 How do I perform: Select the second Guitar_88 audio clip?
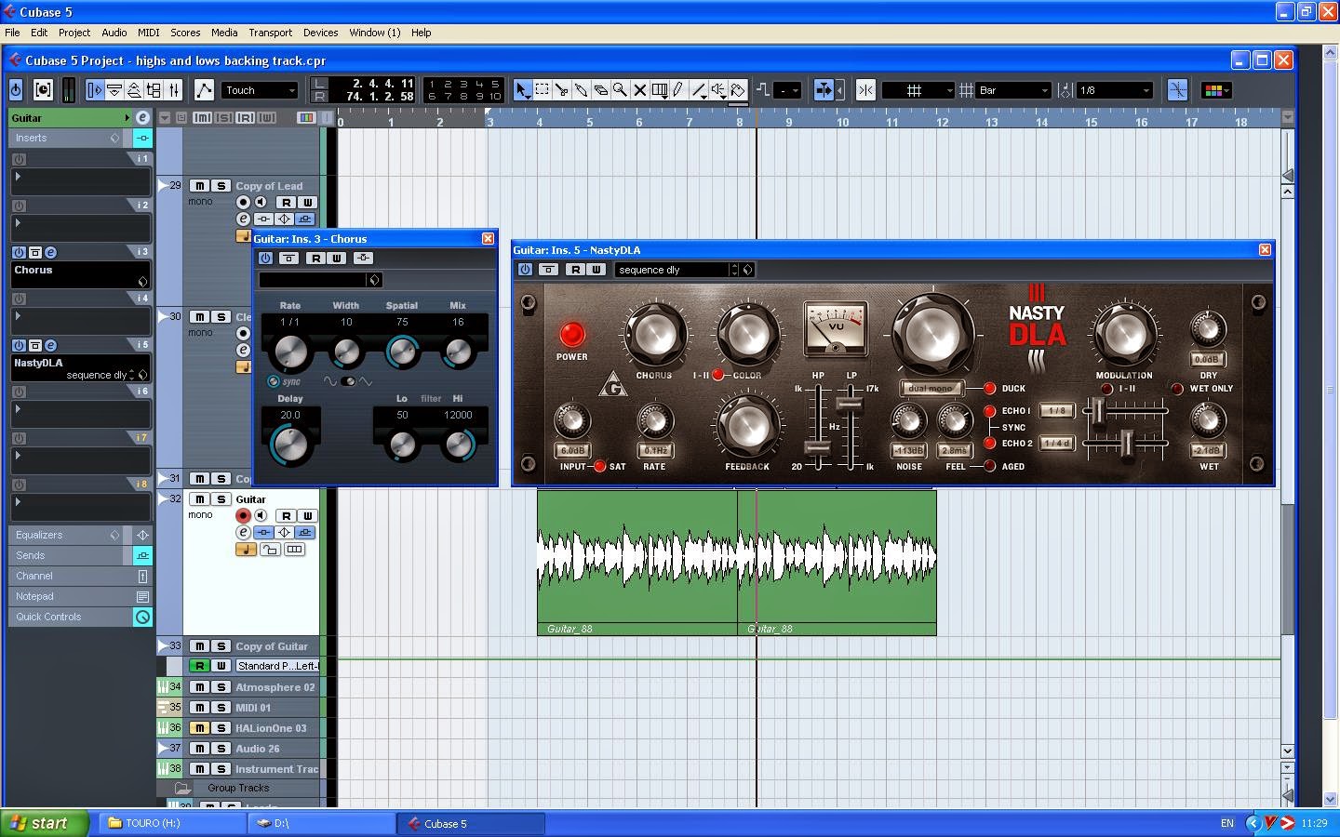837,563
